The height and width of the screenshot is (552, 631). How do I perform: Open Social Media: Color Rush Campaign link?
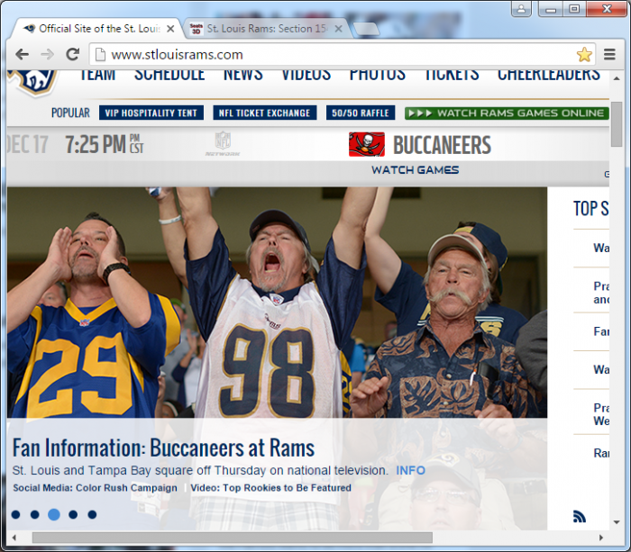coord(95,488)
